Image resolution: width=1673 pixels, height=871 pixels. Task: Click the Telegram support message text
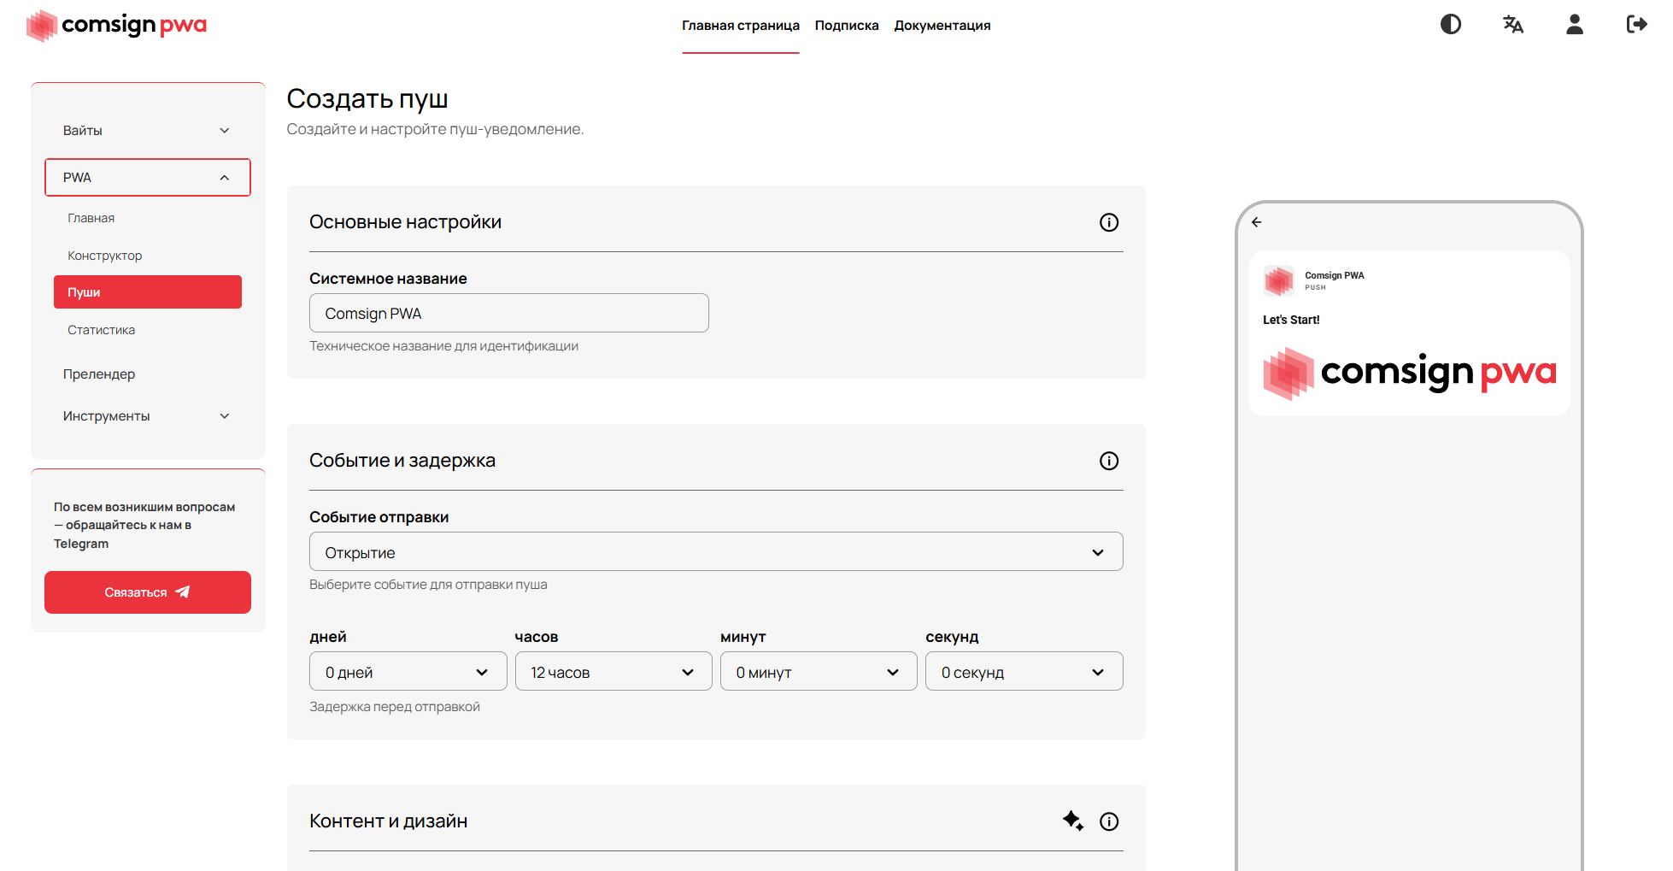tap(144, 525)
